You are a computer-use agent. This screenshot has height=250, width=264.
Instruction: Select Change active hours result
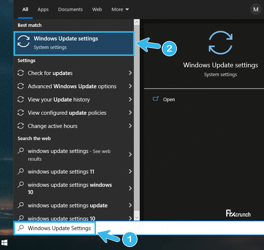[74, 126]
